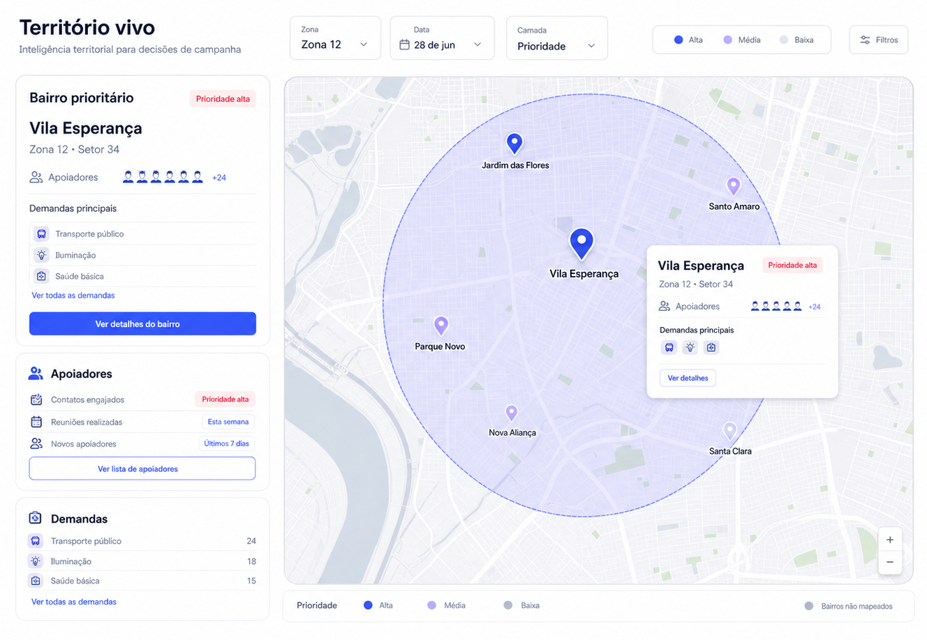The height and width of the screenshot is (640, 927).
Task: Click Reuniões realizadas calendar icon
Action: tap(36, 422)
